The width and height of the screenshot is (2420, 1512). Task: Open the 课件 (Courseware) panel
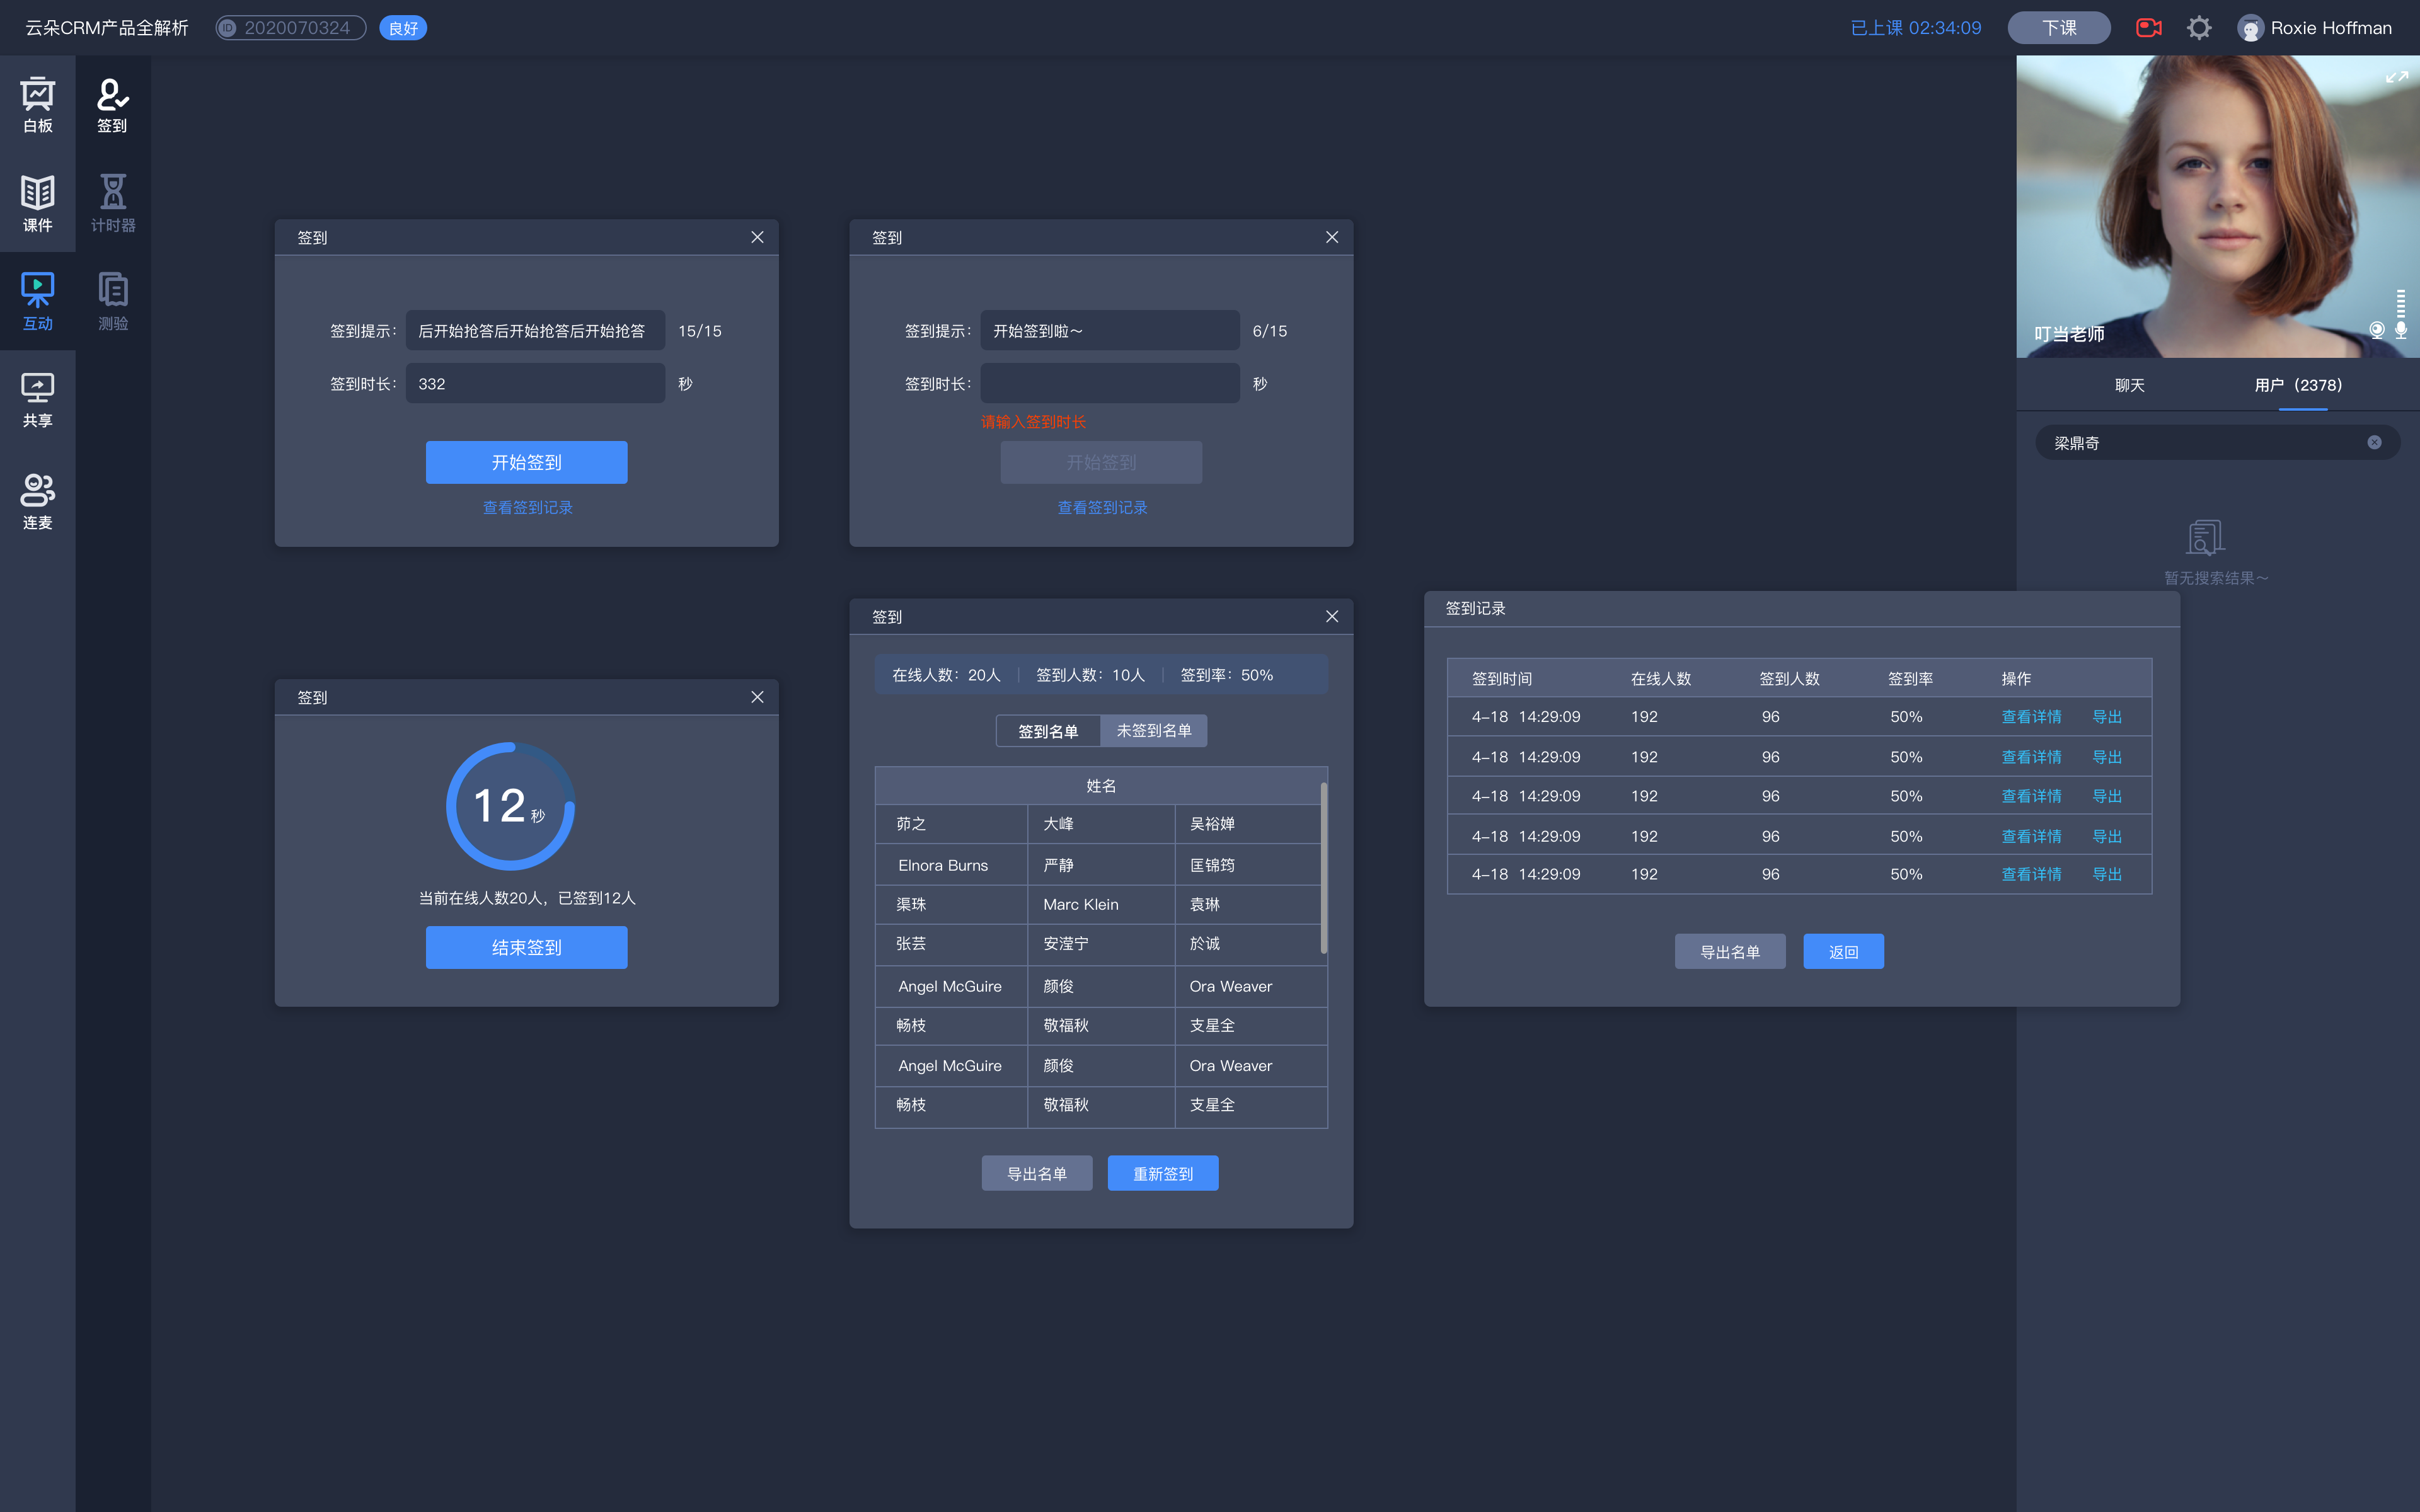tap(38, 200)
